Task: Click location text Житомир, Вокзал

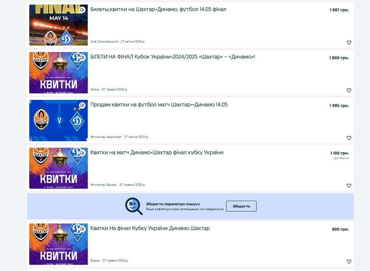Action: coord(104,185)
